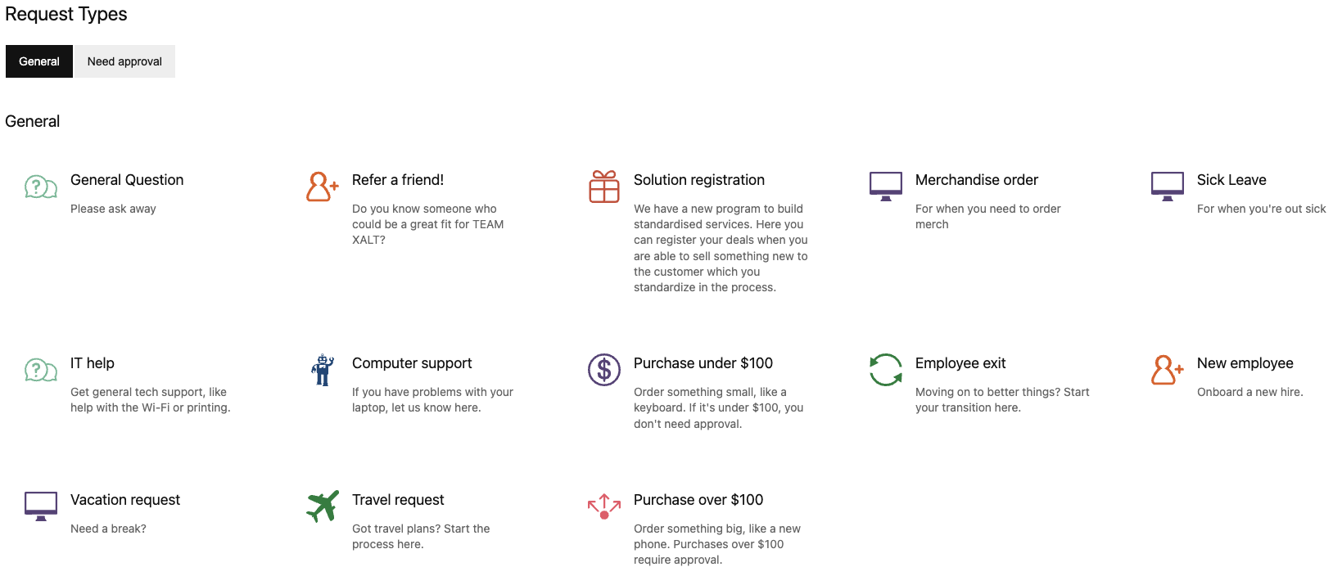Click the Merchandise order monitor icon
The image size is (1333, 576).
[886, 187]
